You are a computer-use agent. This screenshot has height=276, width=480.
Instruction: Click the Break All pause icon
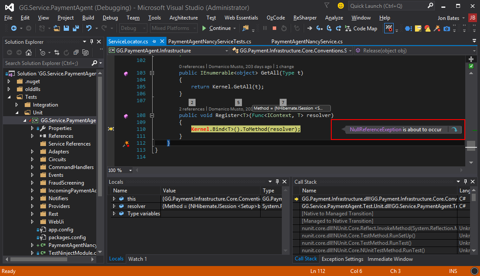(265, 28)
